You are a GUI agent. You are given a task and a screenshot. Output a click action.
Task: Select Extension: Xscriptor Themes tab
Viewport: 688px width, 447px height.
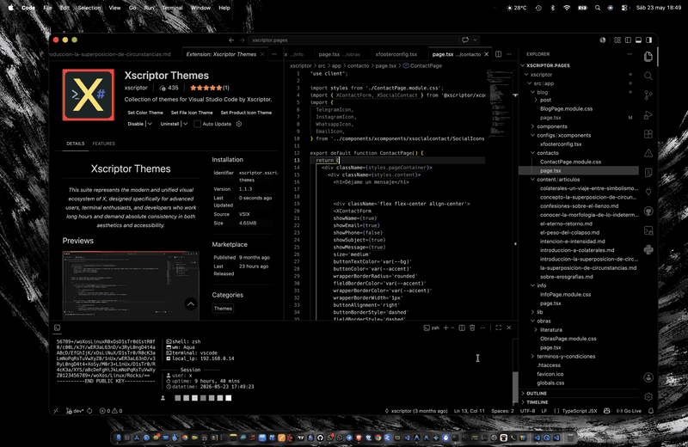(221, 54)
